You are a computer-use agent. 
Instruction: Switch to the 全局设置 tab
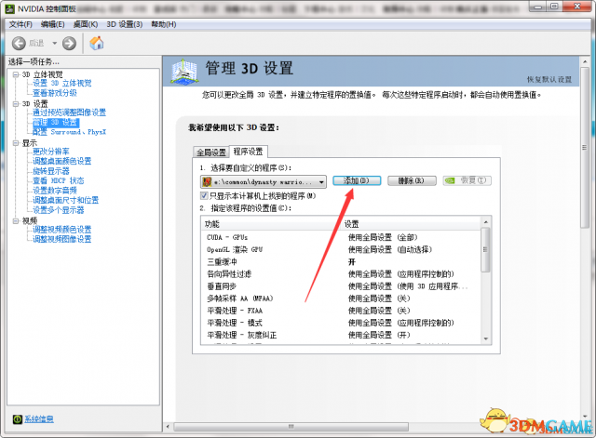click(x=211, y=153)
